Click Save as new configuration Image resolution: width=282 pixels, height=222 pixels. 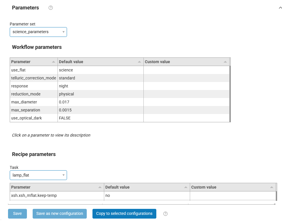pyautogui.click(x=60, y=213)
